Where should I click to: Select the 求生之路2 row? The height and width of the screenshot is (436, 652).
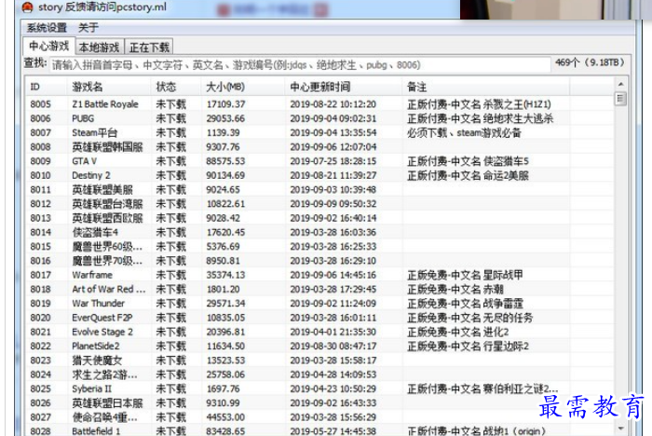pos(319,375)
